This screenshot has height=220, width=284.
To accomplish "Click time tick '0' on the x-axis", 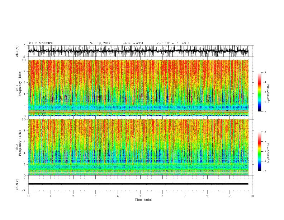I will tap(28, 196).
